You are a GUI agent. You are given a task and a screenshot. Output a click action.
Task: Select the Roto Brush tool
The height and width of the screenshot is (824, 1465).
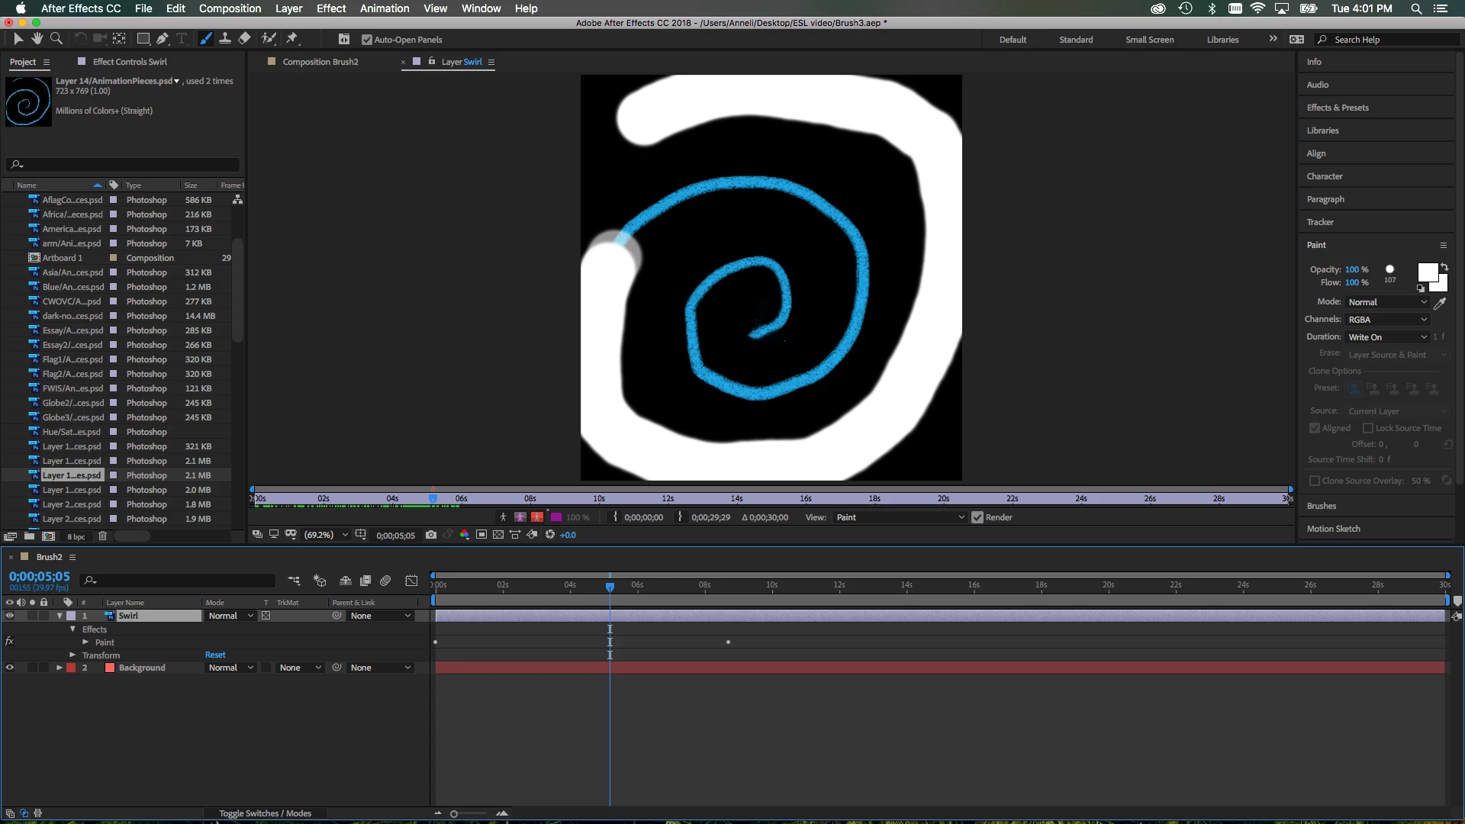(x=269, y=39)
